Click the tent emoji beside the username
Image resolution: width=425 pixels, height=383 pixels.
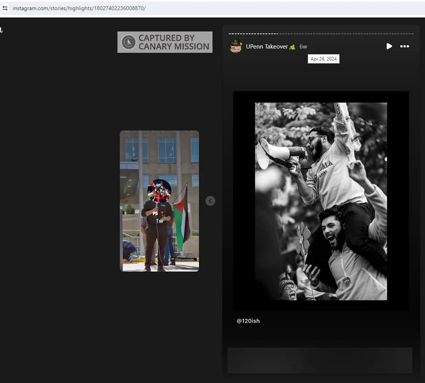click(x=292, y=47)
